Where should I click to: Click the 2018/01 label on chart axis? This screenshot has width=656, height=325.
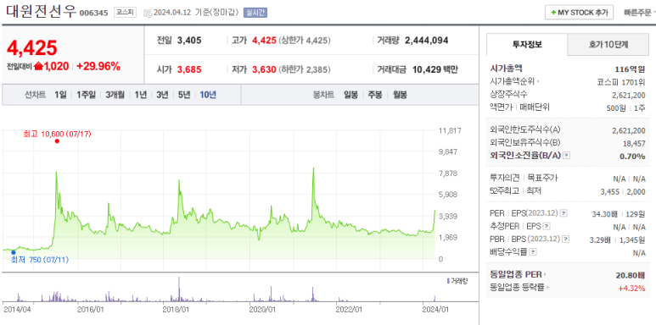coord(177,310)
